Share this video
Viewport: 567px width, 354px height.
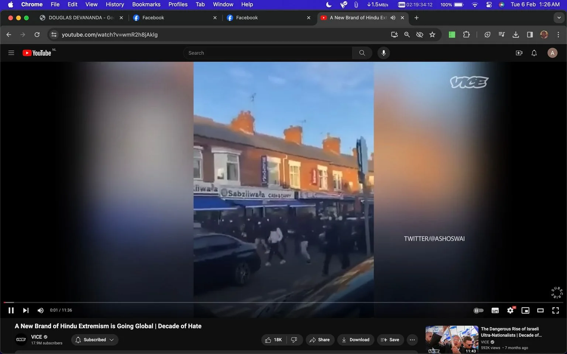pos(320,340)
